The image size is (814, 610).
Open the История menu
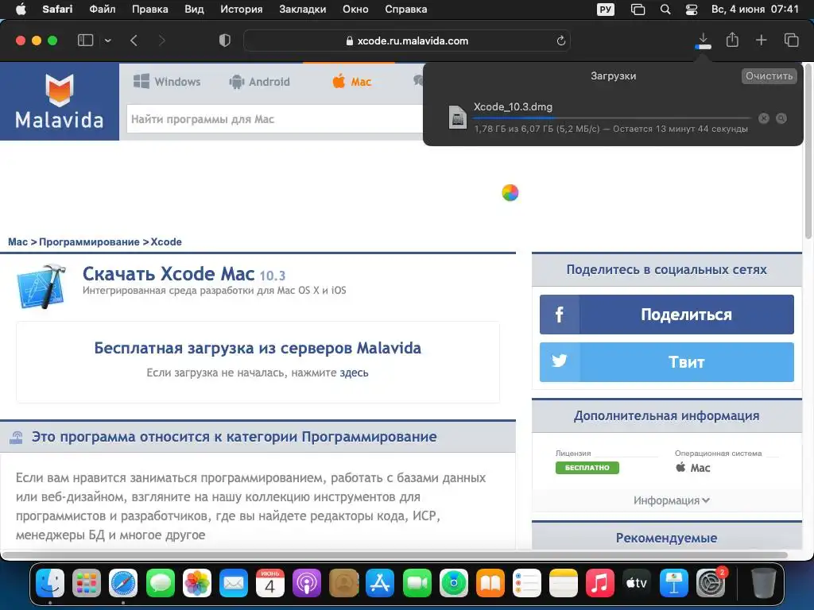click(x=242, y=10)
